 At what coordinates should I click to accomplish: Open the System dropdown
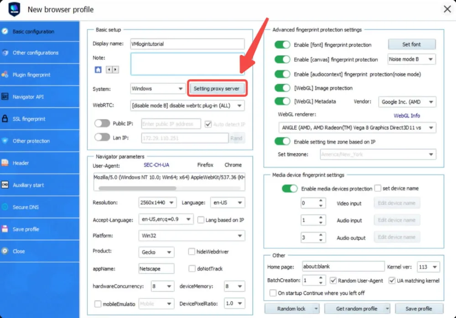point(158,89)
